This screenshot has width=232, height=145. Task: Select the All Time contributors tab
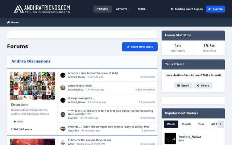pyautogui.click(x=214, y=124)
